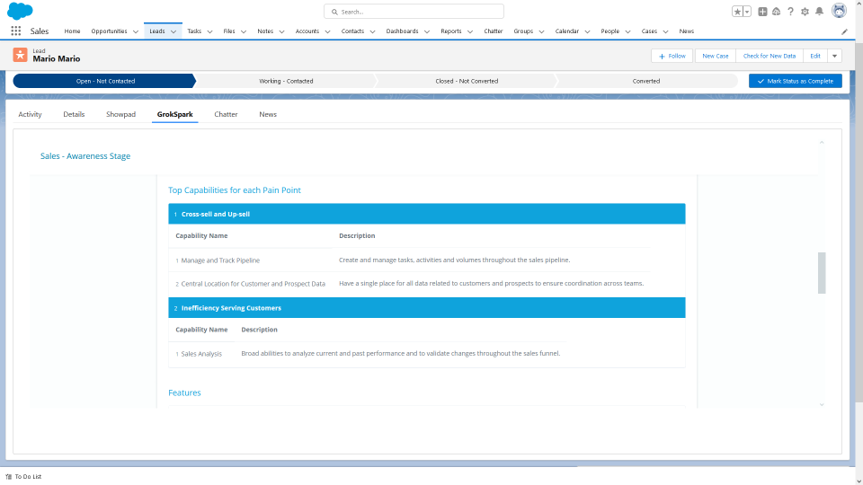Expand the Dashboards chevron menu
This screenshot has height=485, width=863.
(426, 32)
